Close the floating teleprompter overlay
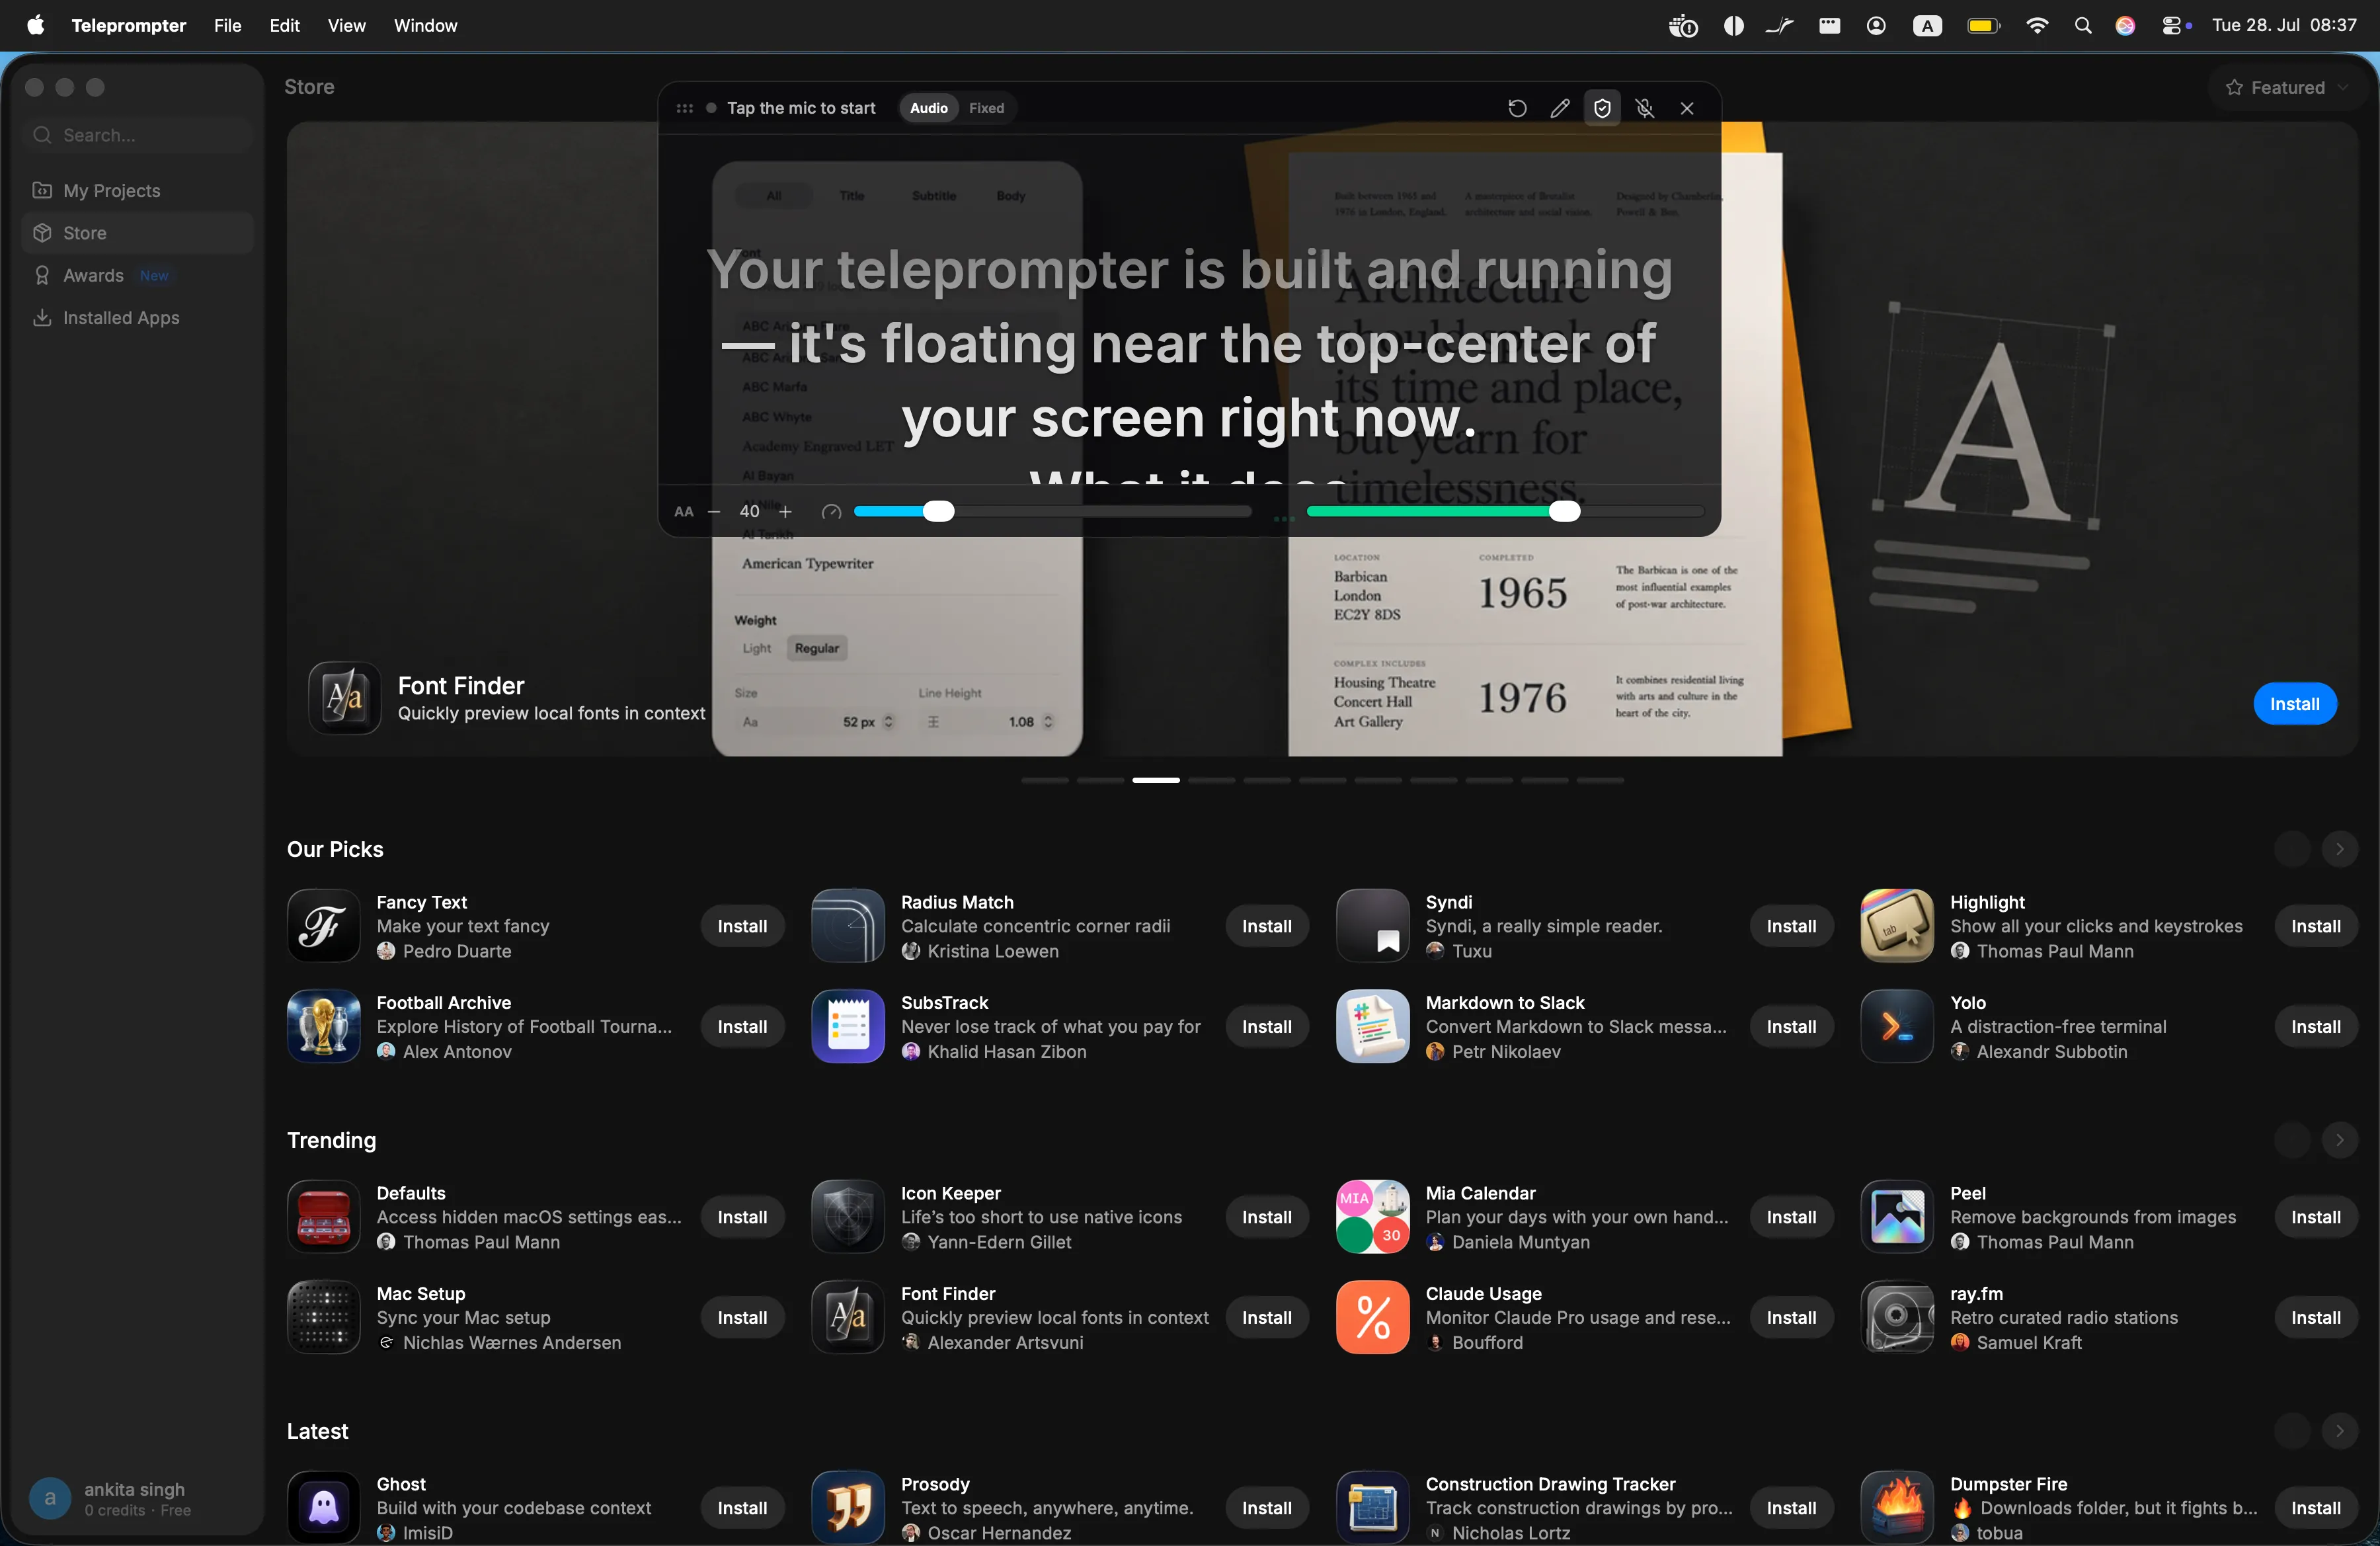 (x=1687, y=108)
